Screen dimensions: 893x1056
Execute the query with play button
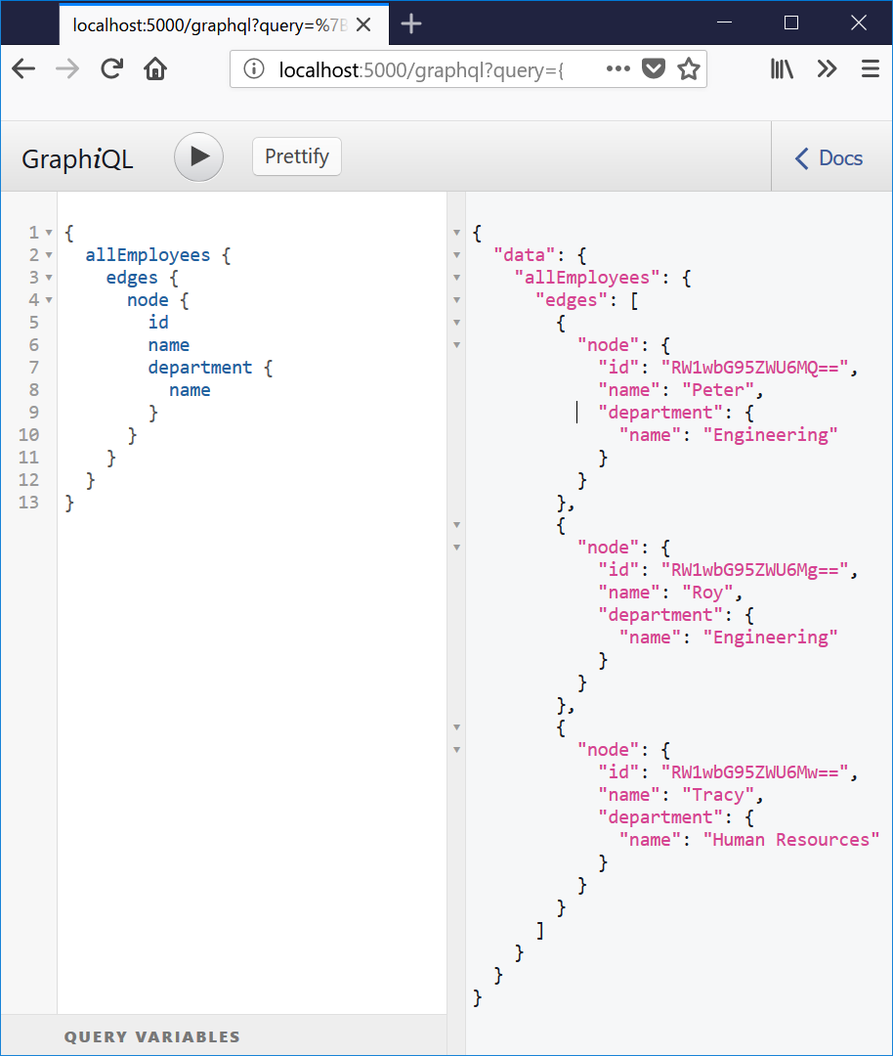(x=198, y=156)
